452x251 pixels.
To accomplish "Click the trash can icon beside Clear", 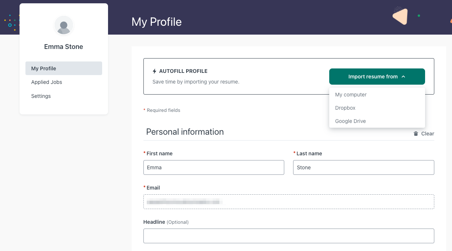I will pos(416,134).
